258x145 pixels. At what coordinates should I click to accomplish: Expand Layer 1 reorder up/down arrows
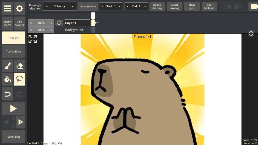59,23
